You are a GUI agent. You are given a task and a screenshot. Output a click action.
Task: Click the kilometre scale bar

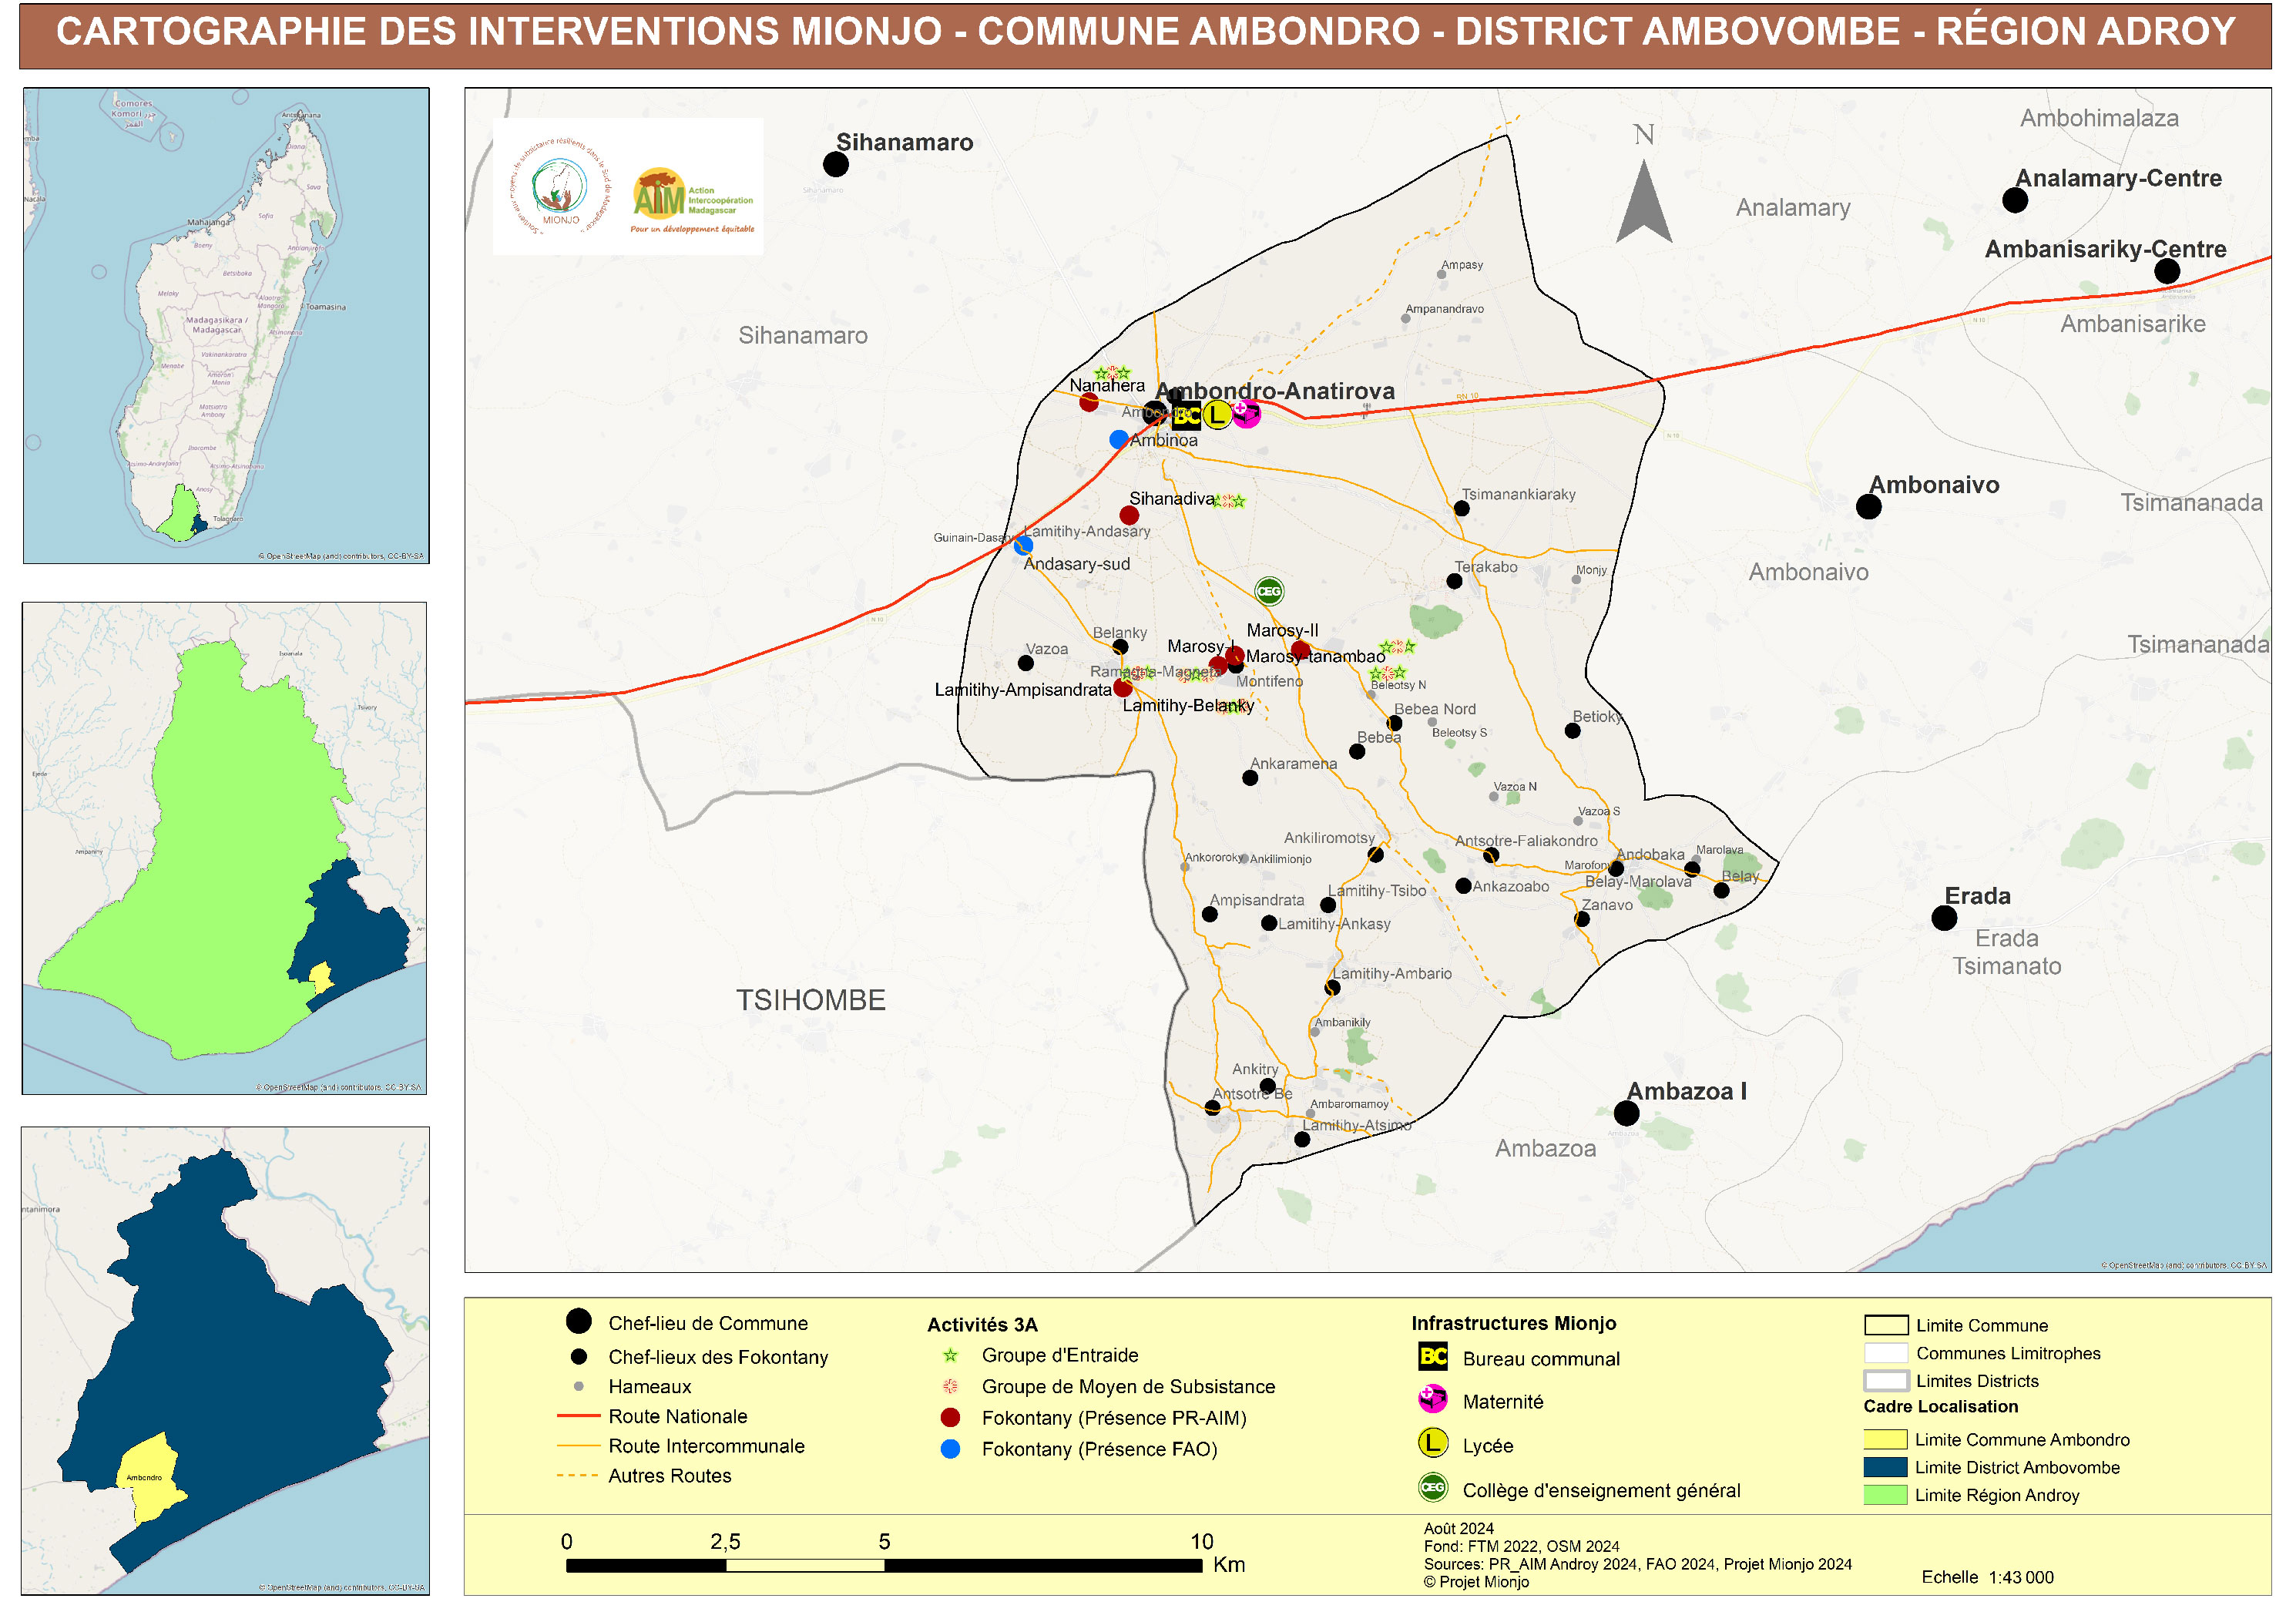coord(883,1565)
